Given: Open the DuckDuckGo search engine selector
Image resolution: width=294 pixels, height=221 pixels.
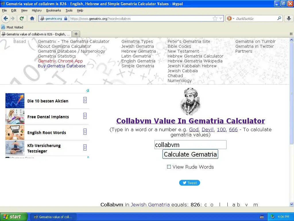Looking at the screenshot, I should (x=231, y=18).
